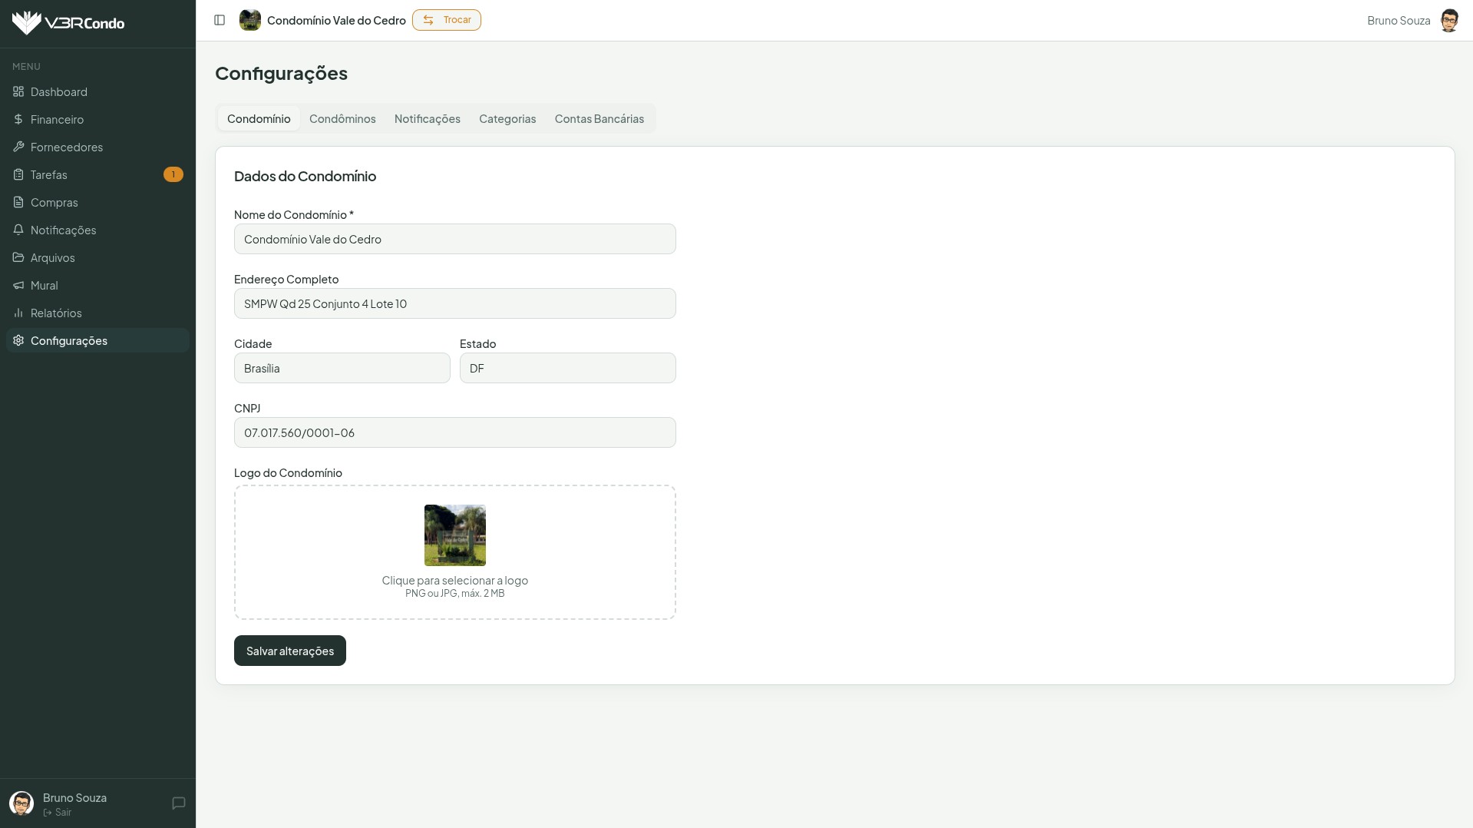This screenshot has width=1473, height=828.
Task: Open Notificações via bell icon in sidebar
Action: coord(18,230)
